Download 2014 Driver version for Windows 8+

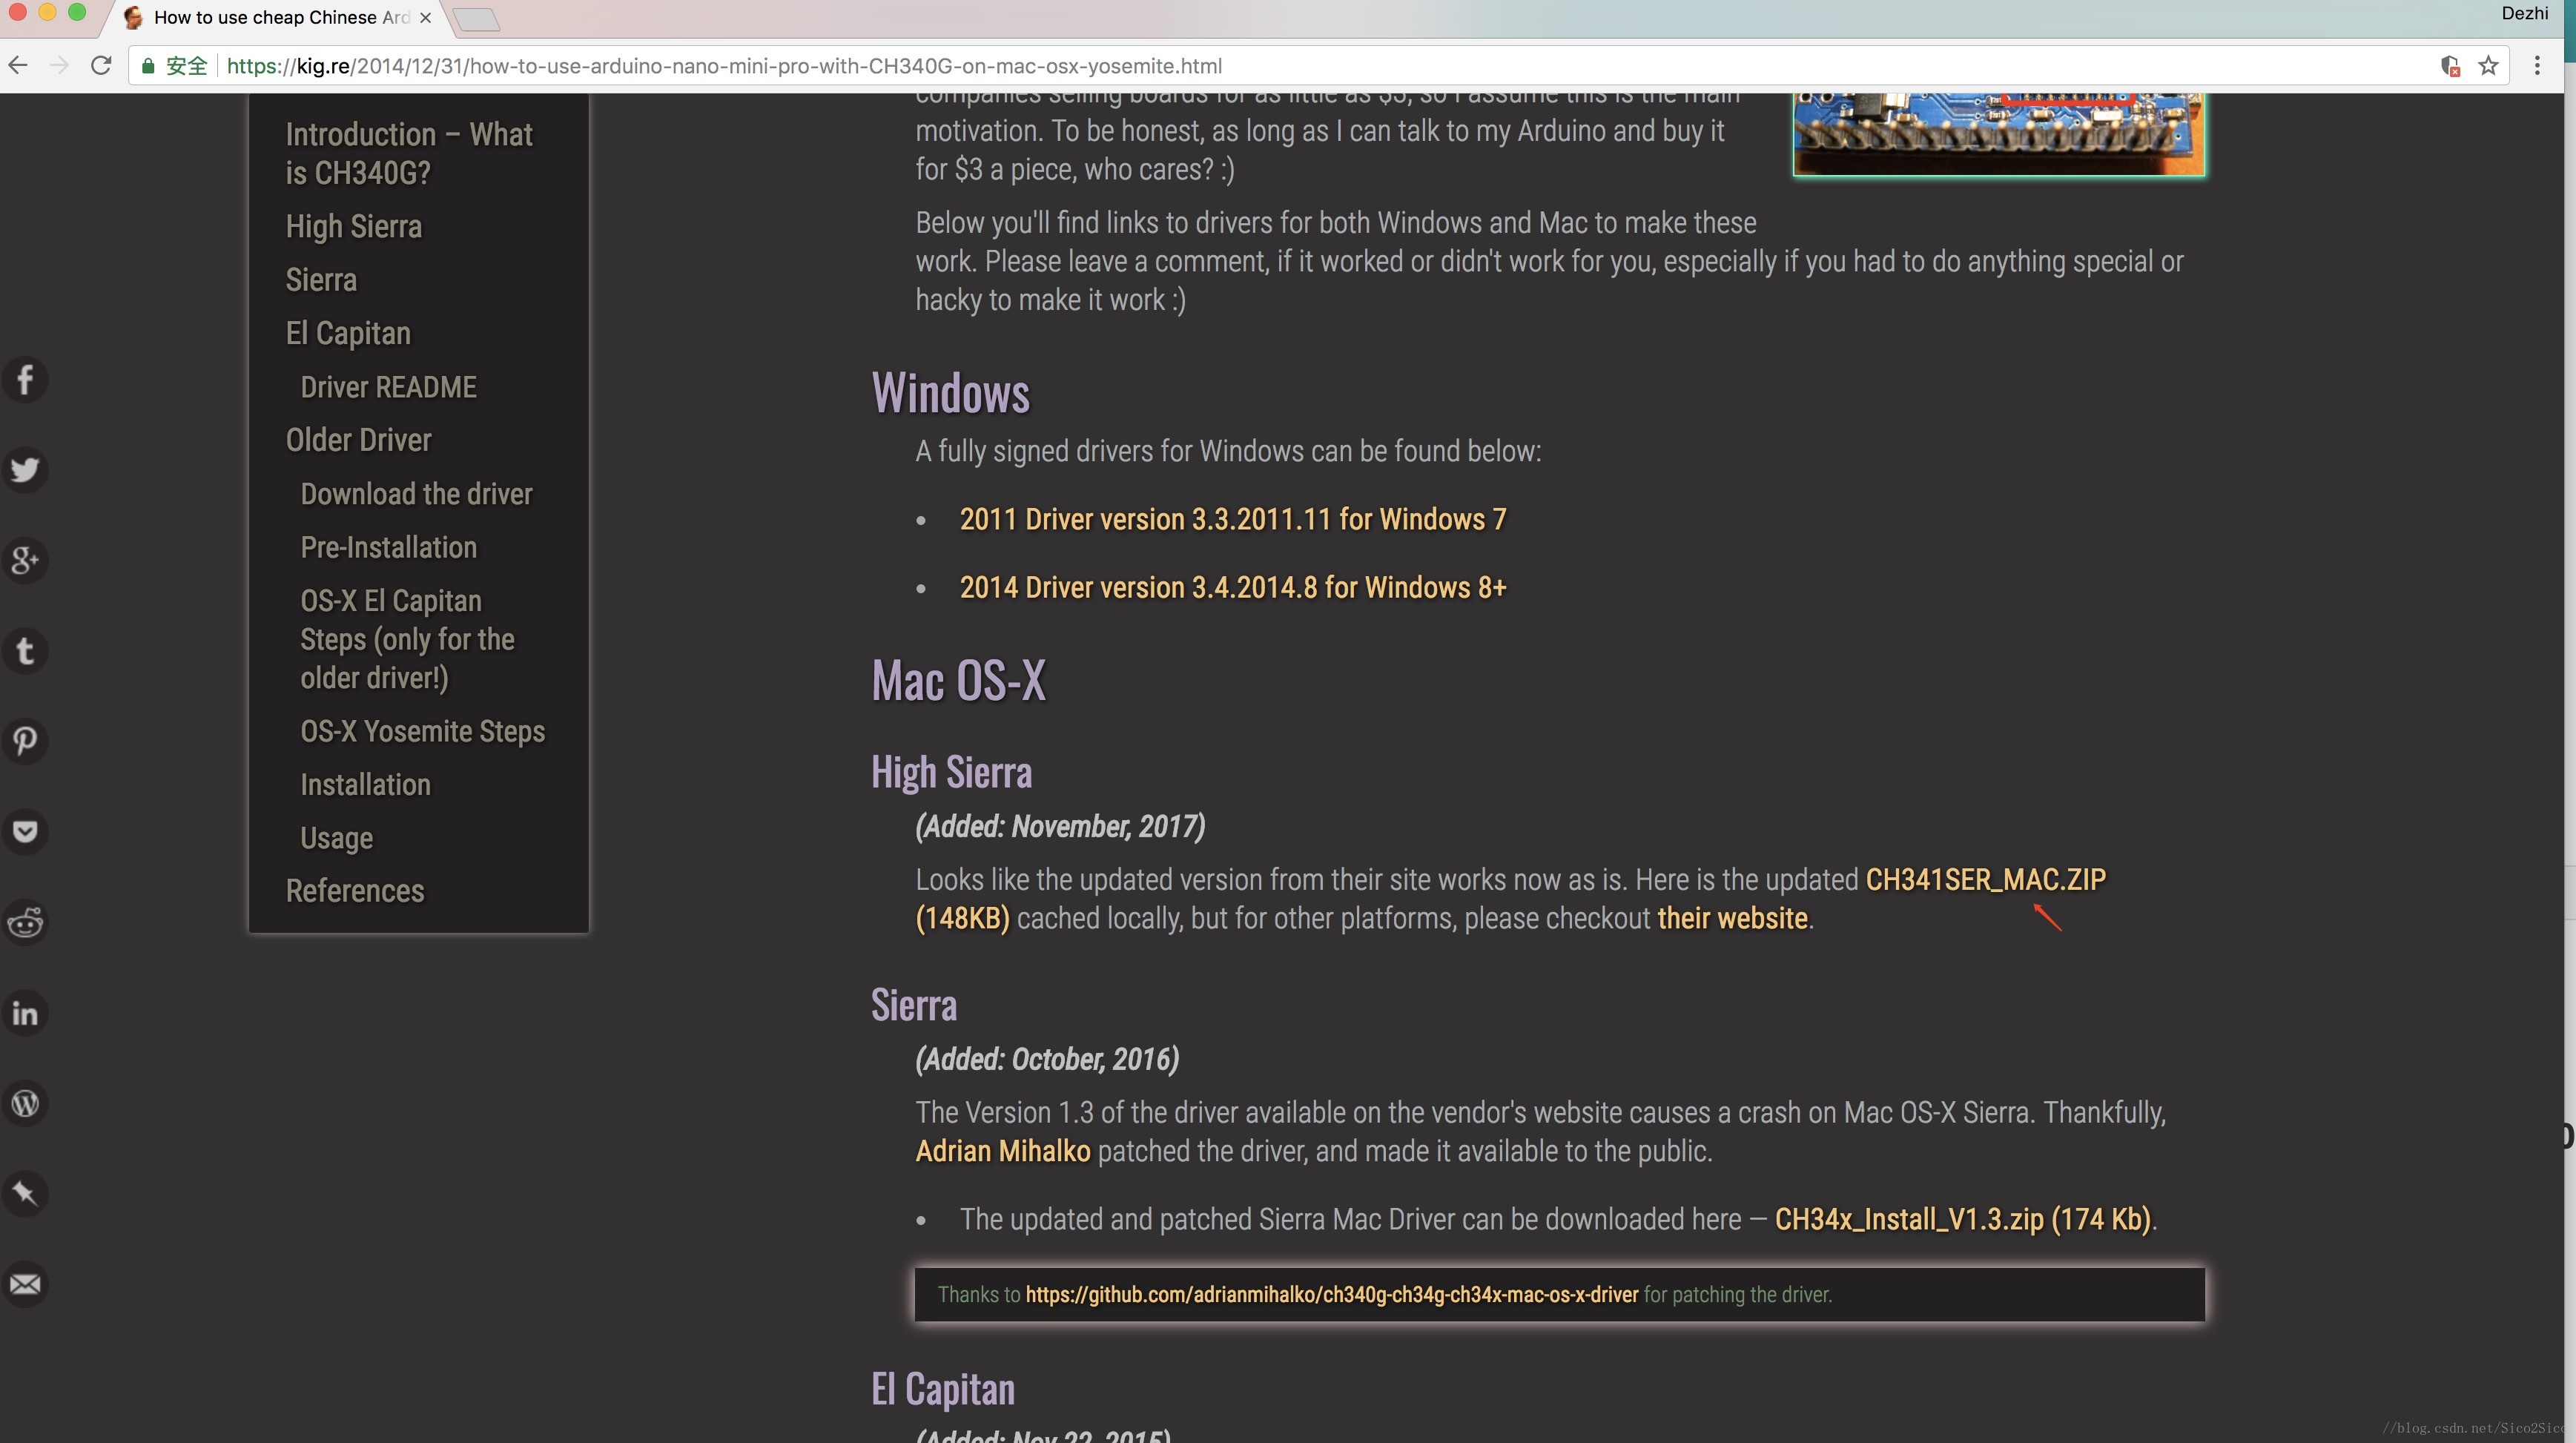1232,588
